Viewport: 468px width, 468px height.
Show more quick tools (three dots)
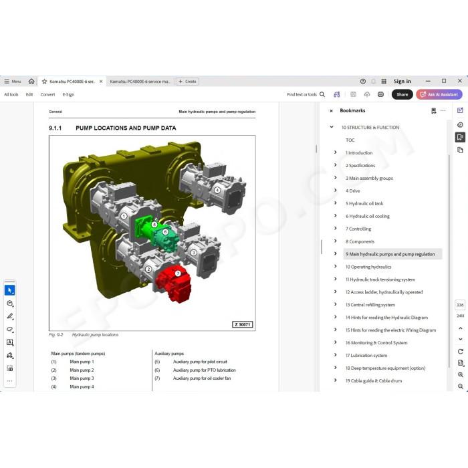[x=10, y=381]
